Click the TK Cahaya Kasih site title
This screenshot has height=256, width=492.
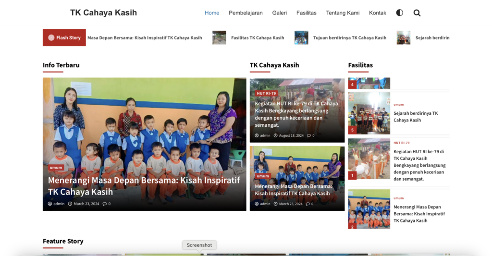click(103, 13)
